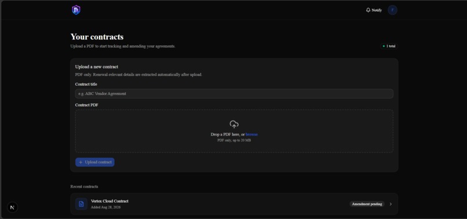Click the Added Aug 28, 2026 date
Image resolution: width=467 pixels, height=219 pixels.
105,207
